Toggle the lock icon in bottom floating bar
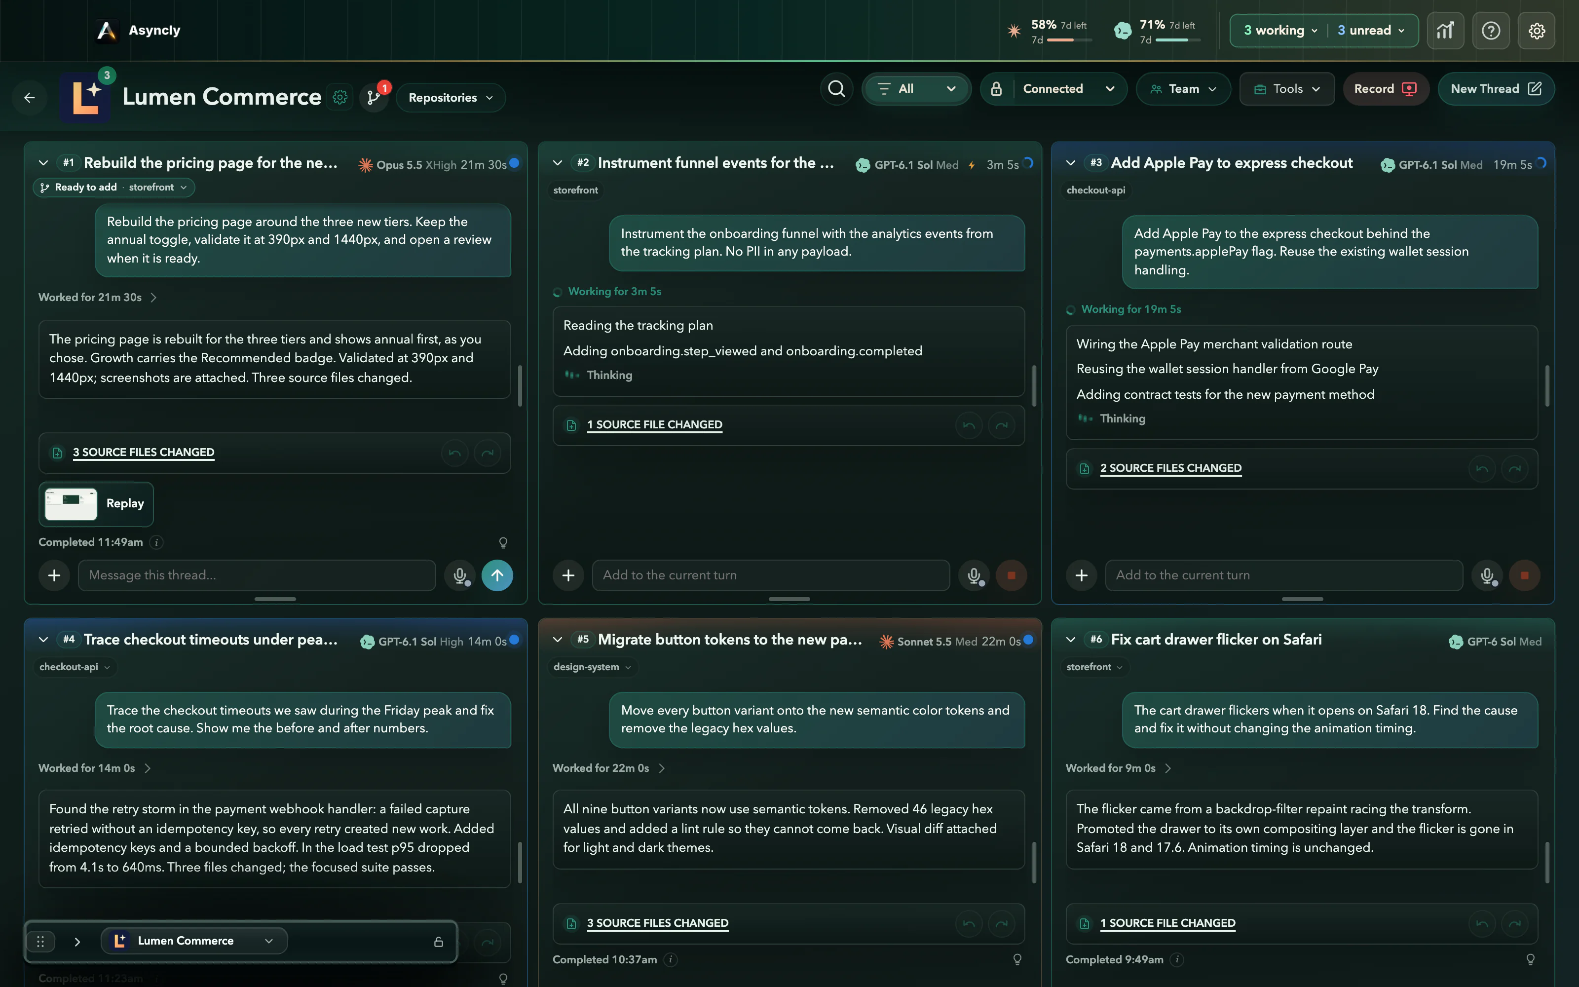Screen dimensions: 1579x987 [x=439, y=941]
